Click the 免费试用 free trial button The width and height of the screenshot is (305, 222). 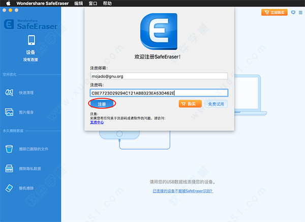pos(217,103)
